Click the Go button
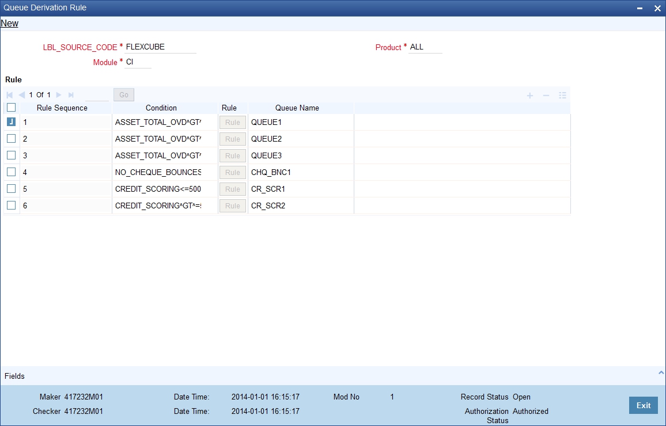Screen dimensions: 666x426 [124, 94]
